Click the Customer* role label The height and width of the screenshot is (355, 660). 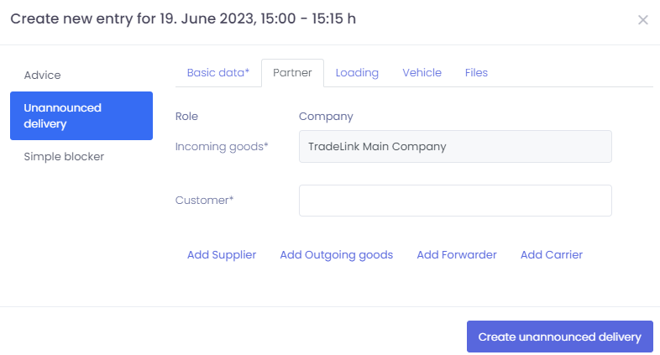pos(204,201)
